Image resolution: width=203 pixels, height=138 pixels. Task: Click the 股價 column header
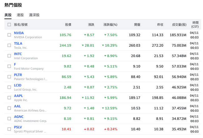[x=68, y=25]
